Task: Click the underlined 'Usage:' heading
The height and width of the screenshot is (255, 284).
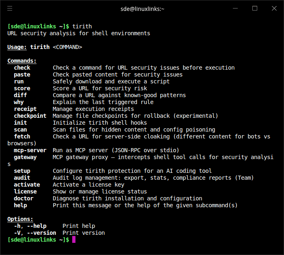Action: pos(17,47)
